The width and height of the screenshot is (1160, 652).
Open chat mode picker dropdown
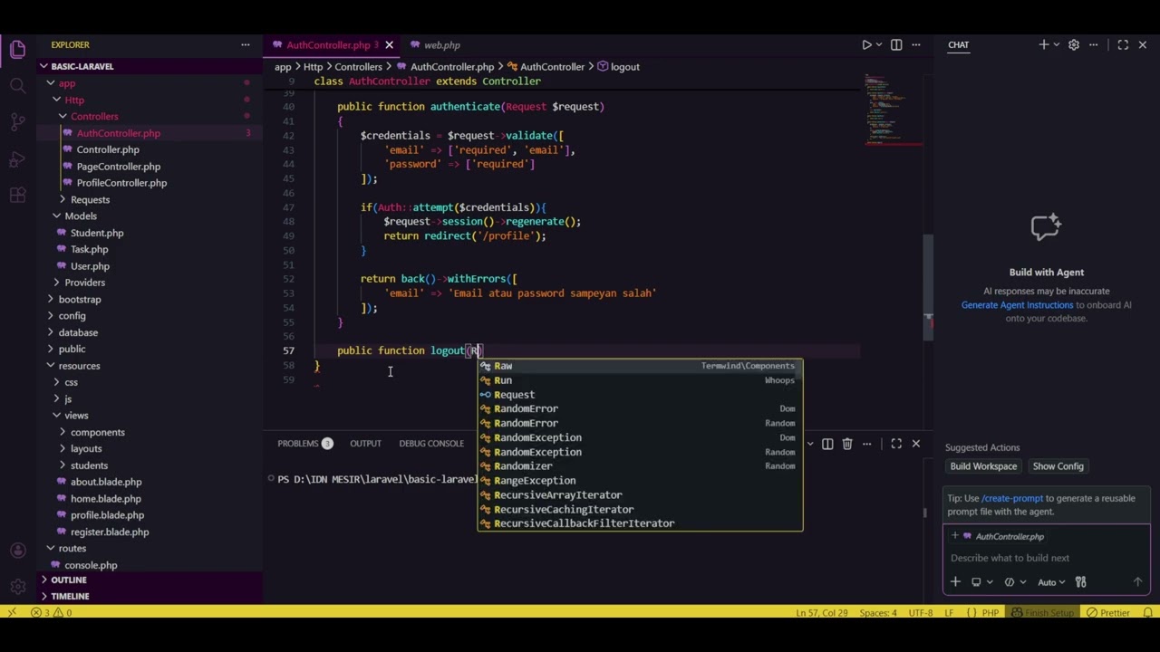[x=1015, y=582]
